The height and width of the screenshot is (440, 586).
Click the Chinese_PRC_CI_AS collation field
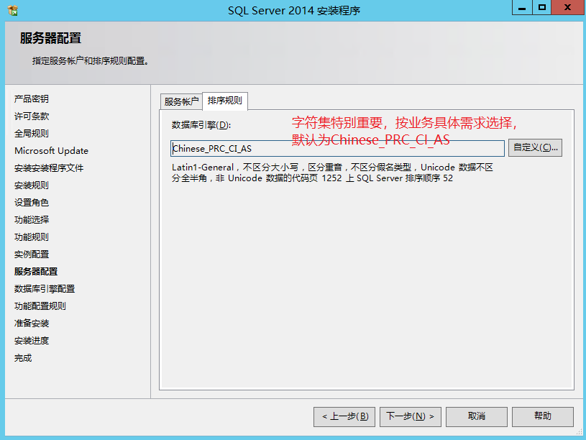pos(337,148)
